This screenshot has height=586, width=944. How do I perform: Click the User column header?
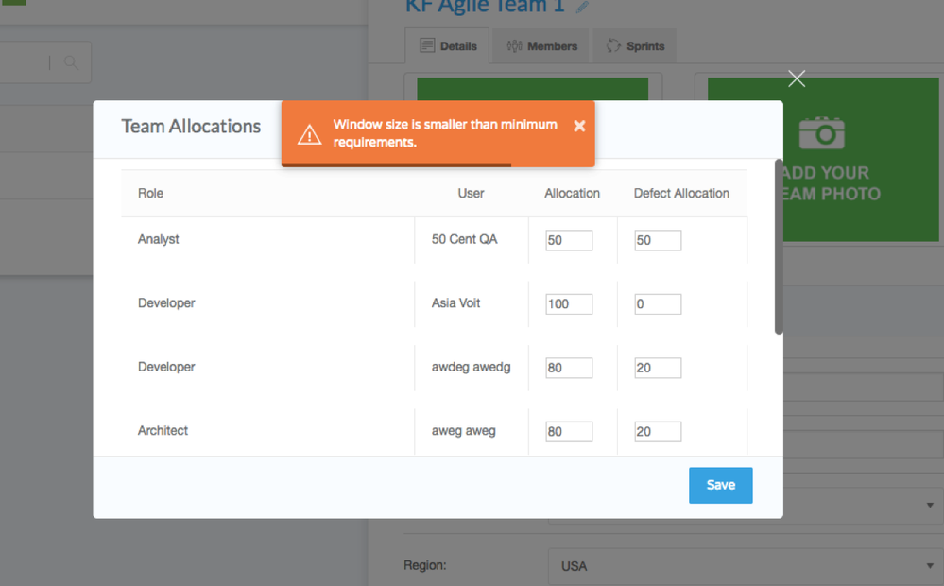[471, 194]
